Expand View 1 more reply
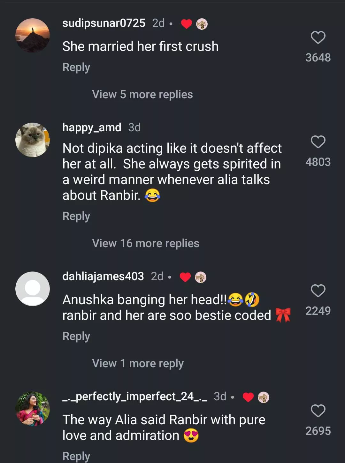This screenshot has width=345, height=463. coord(138,363)
